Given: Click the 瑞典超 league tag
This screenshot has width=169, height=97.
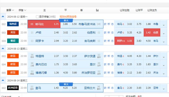Looking at the screenshot, I should 13,24.
